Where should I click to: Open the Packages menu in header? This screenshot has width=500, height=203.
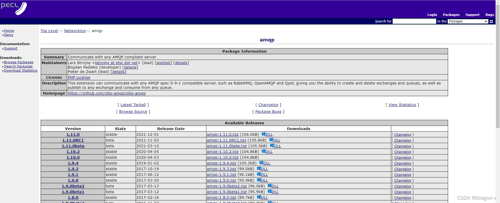click(451, 15)
